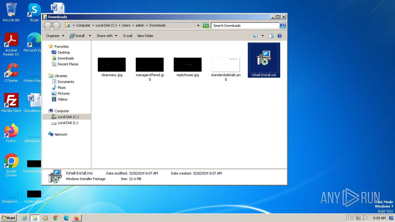Open the Get help question mark icon
This screenshot has width=395, height=222.
(x=280, y=36)
